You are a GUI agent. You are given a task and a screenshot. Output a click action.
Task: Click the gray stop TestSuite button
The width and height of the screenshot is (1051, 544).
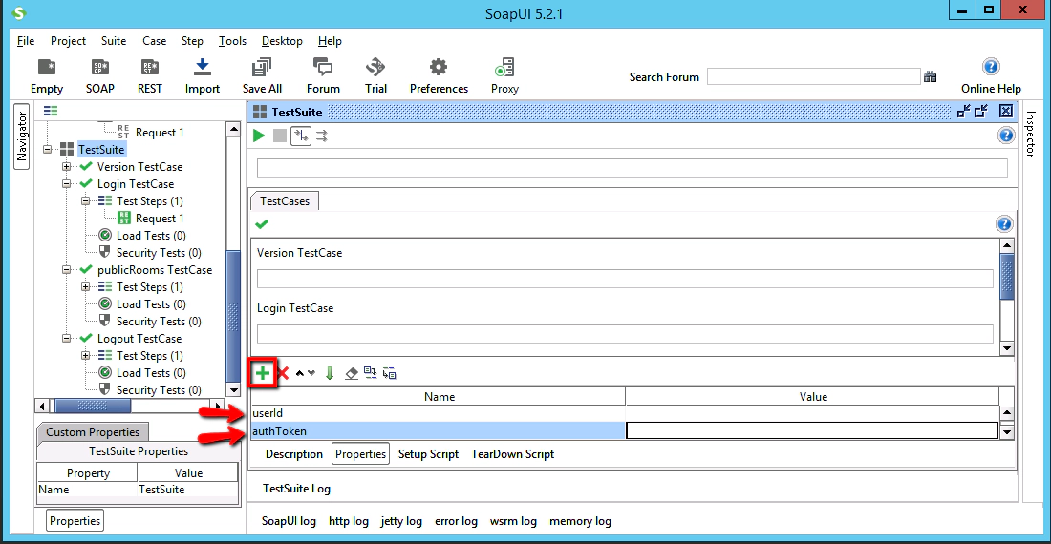[x=280, y=136]
